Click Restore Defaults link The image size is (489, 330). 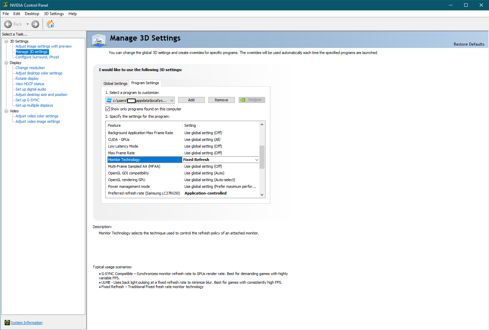coord(469,44)
